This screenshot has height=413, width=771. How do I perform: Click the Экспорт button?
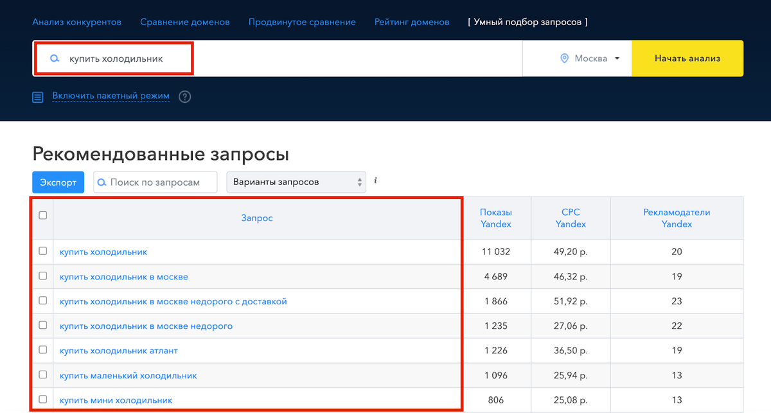coord(58,182)
